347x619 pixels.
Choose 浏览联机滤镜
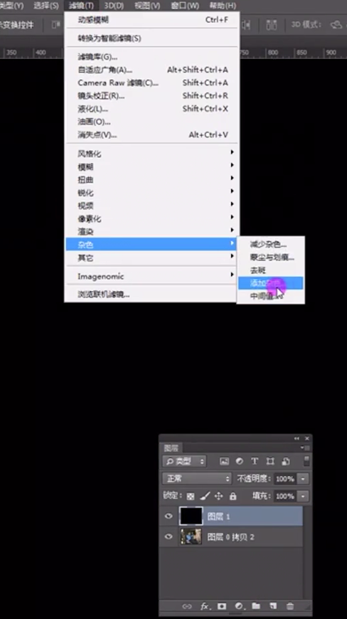(x=152, y=294)
